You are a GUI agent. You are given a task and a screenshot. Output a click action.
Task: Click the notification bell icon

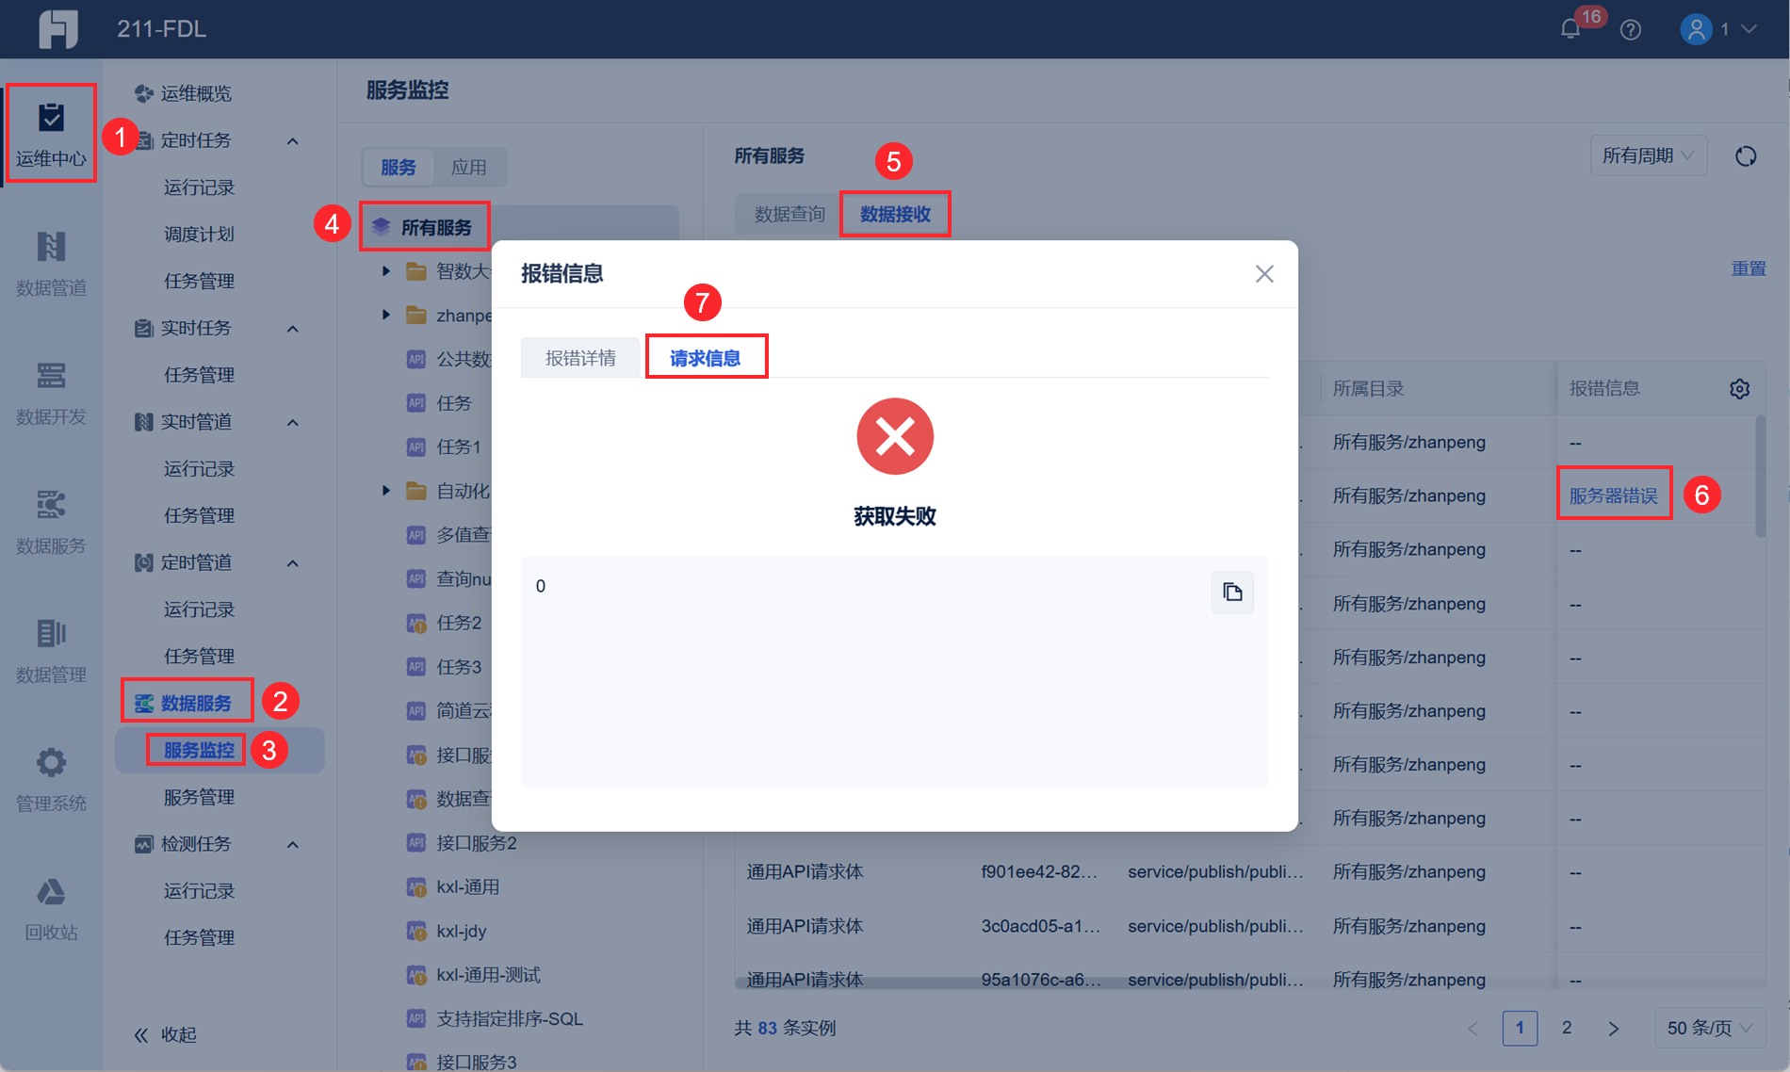coord(1570,29)
